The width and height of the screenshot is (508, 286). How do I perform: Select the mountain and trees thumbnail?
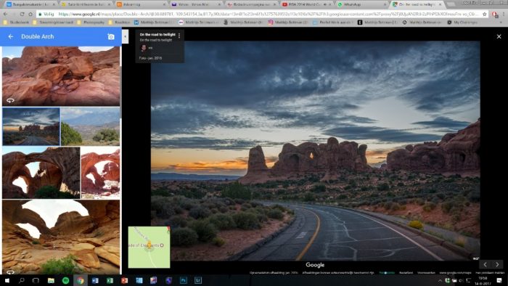tap(91, 126)
